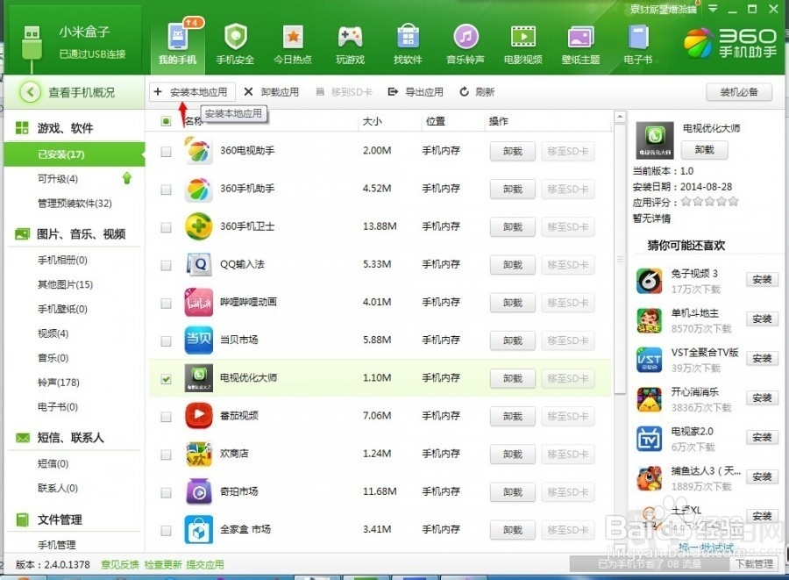Check the select-all checkbox in list header
Viewport: 789px width, 580px height.
165,120
